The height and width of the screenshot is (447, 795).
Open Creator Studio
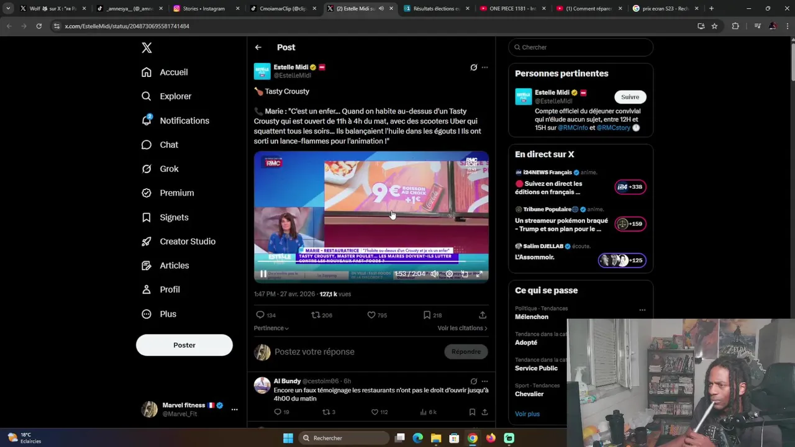point(178,242)
